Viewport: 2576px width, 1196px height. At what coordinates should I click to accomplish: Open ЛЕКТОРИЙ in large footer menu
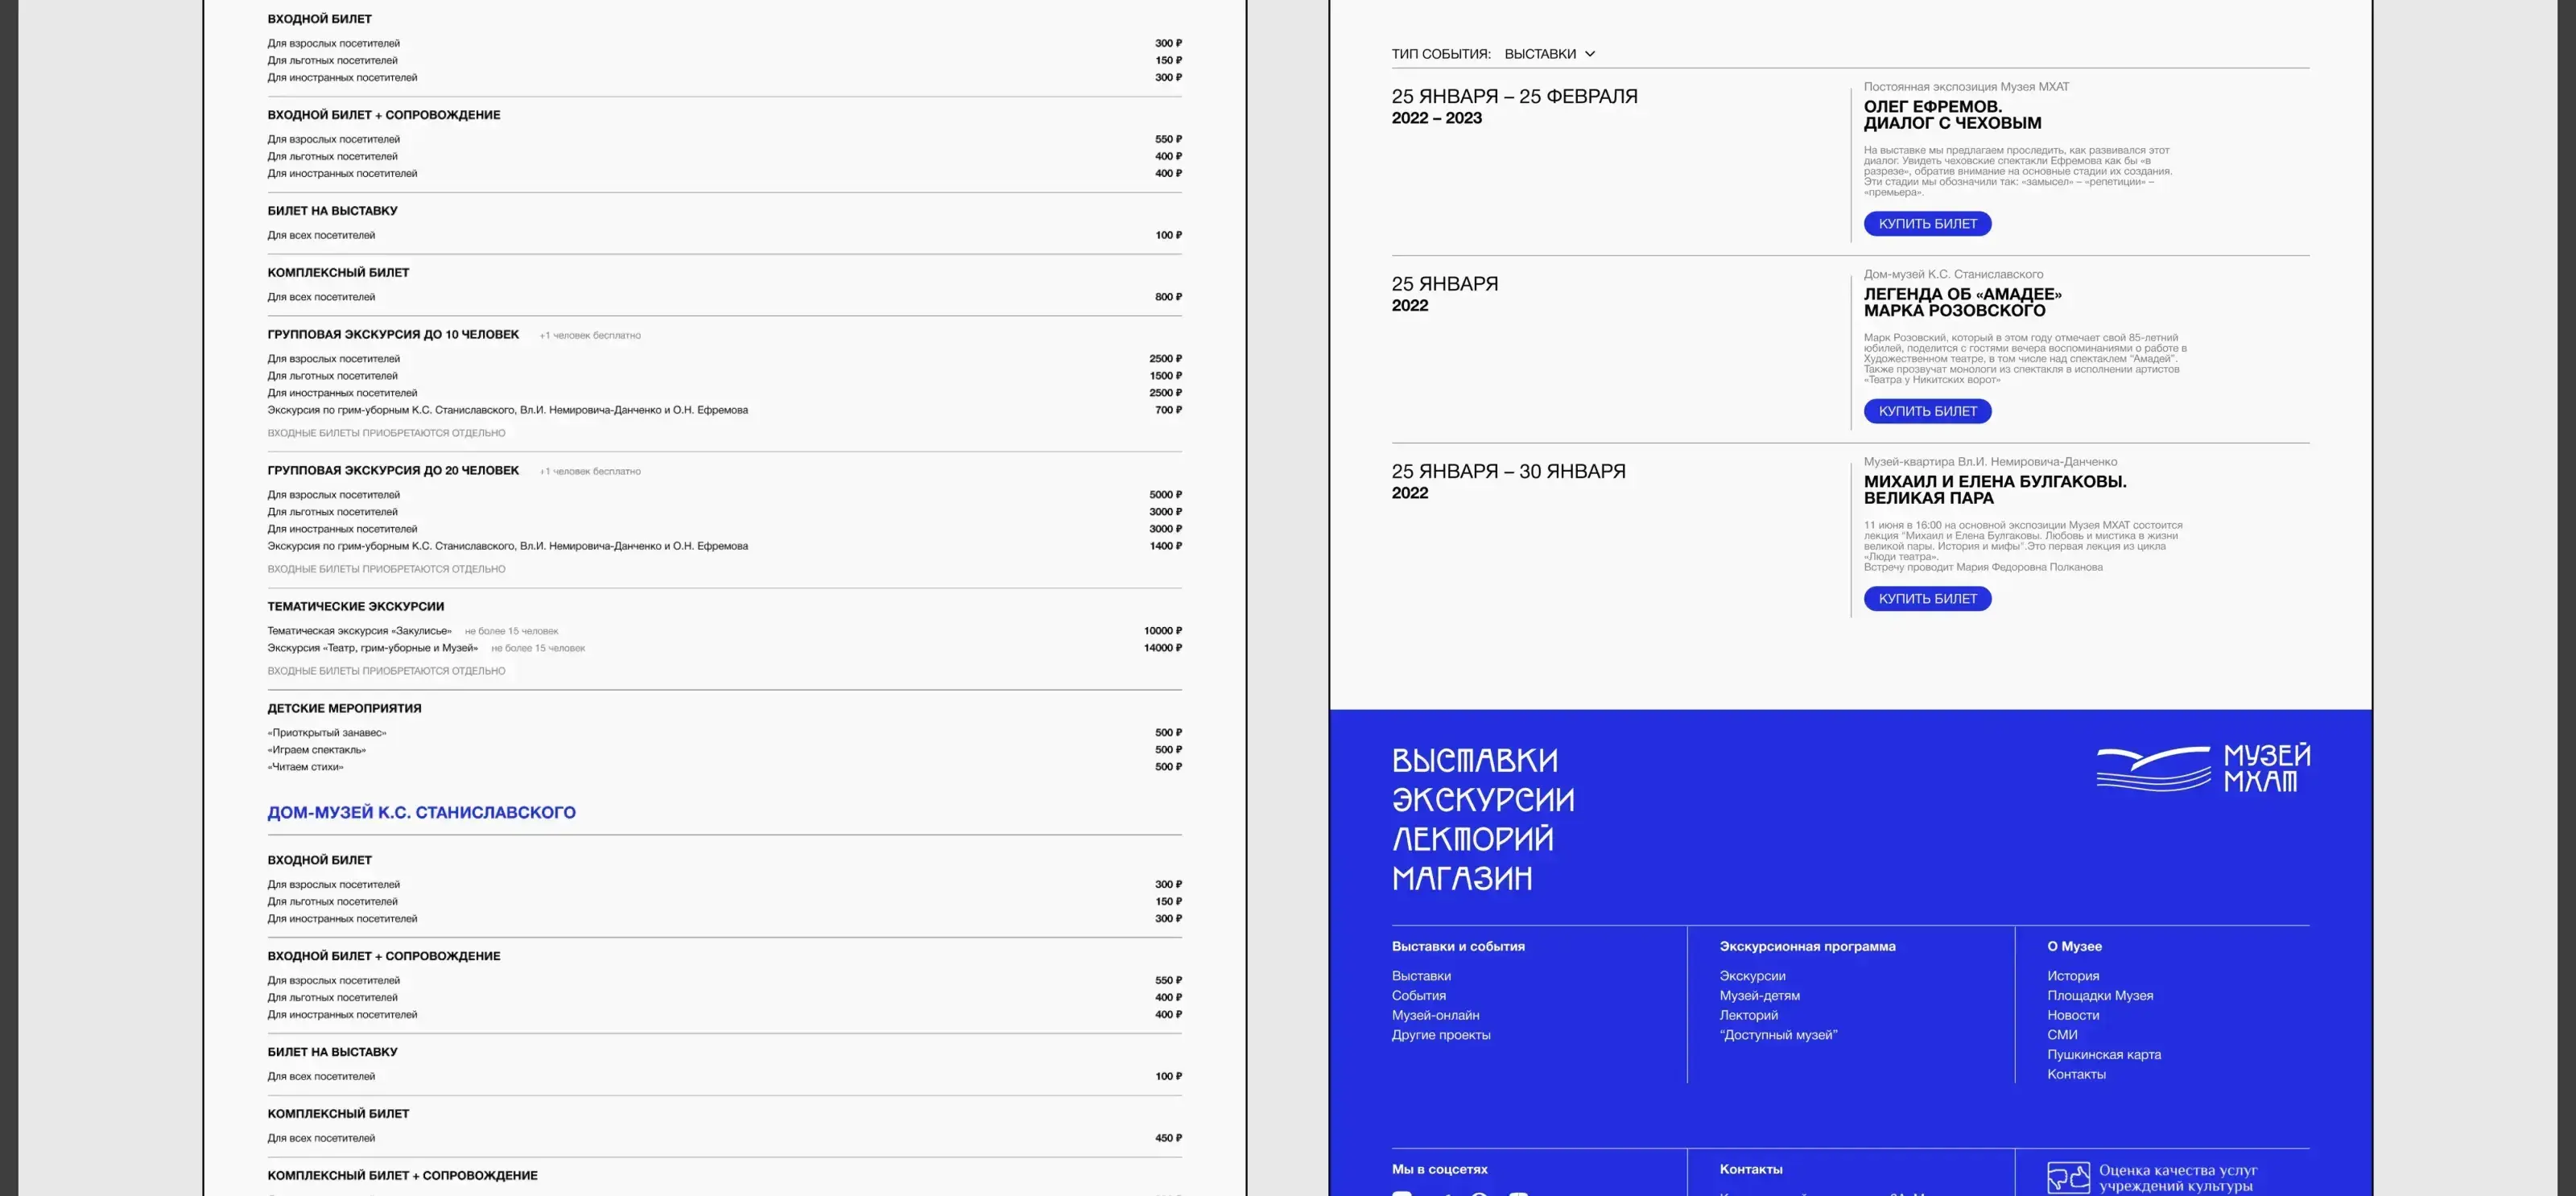(1473, 839)
